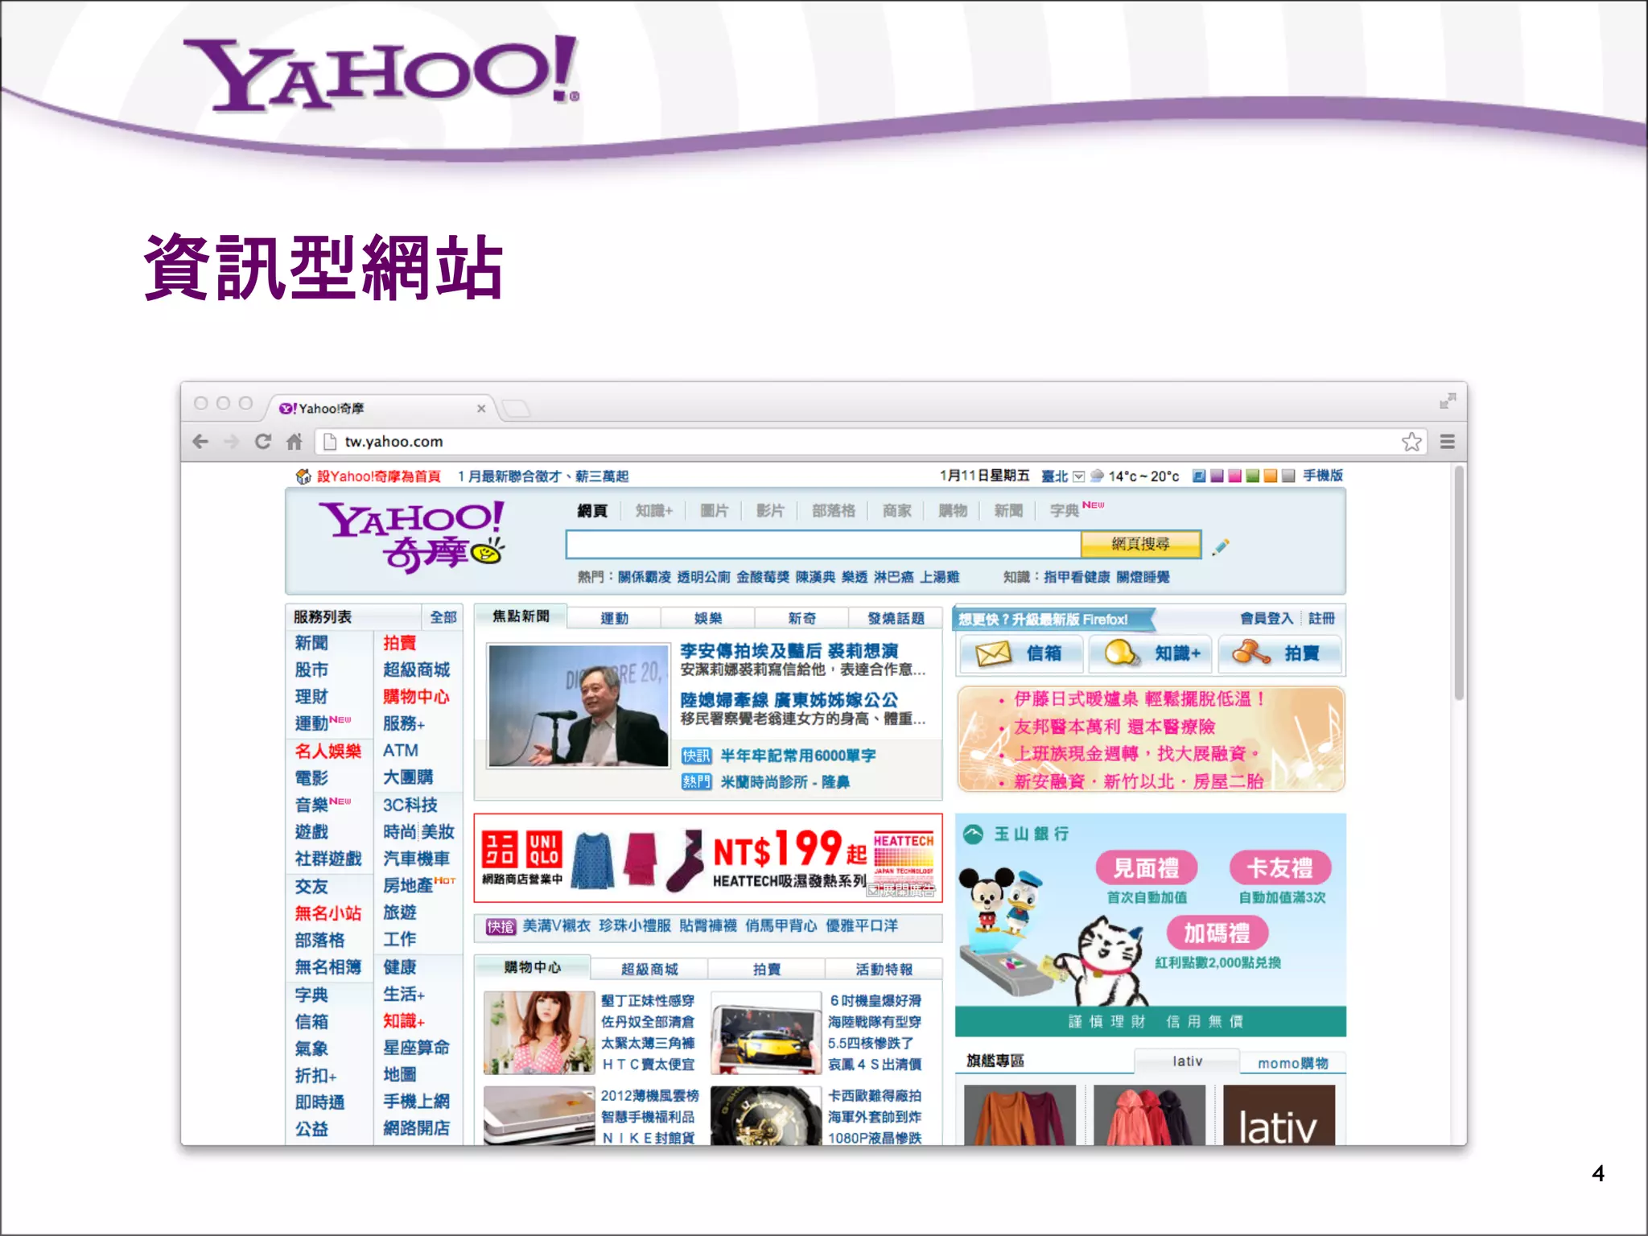The width and height of the screenshot is (1648, 1236).
Task: Select the purple theme swatch
Action: click(x=1217, y=476)
